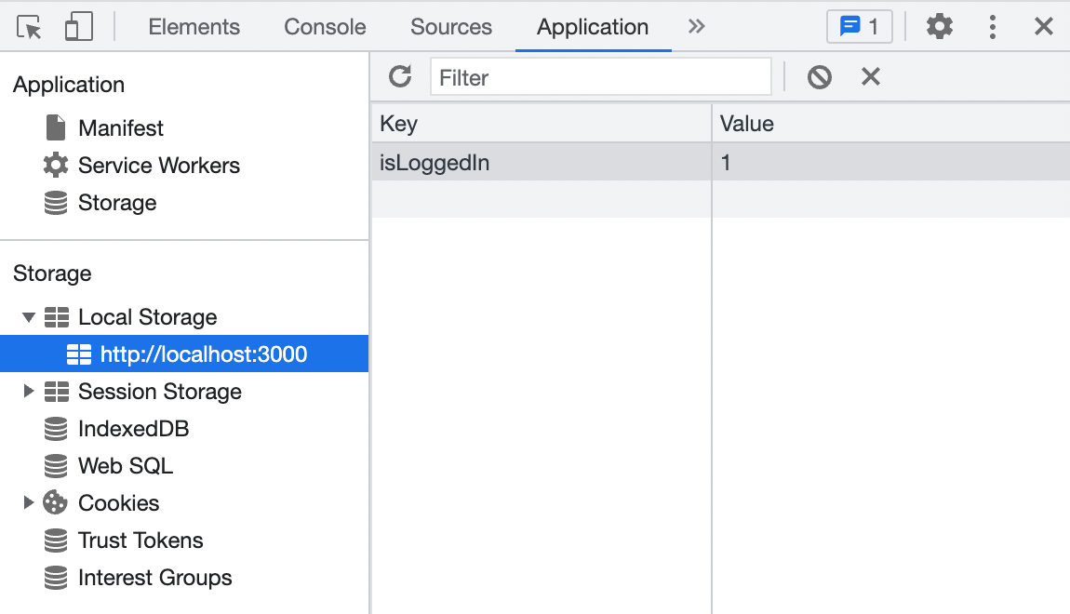Select the Manifest item in sidebar

pos(120,128)
